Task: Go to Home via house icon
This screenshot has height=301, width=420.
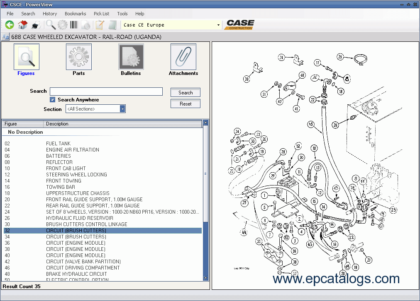Action: click(22, 25)
